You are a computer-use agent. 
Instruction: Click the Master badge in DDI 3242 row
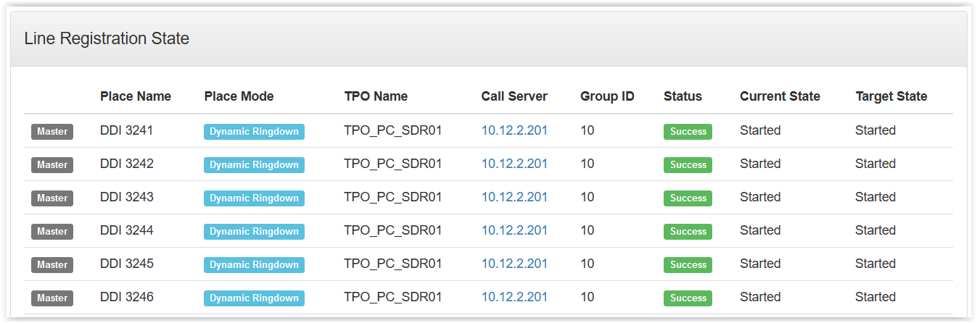pos(52,165)
